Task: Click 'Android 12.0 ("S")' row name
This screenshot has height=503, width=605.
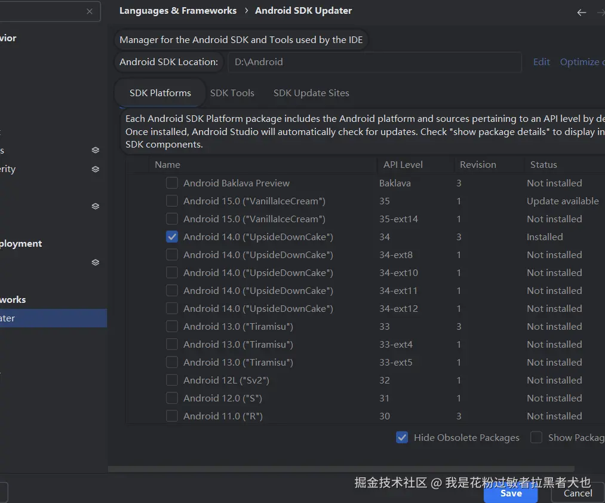Action: tap(223, 398)
